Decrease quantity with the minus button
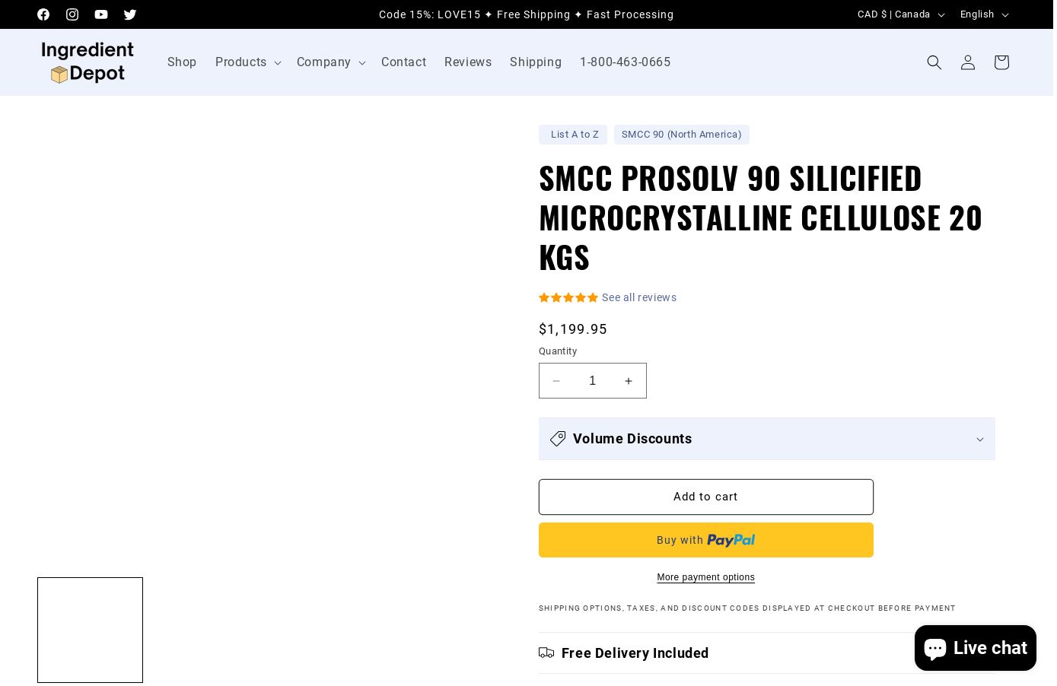Viewport: 1057px width, 686px height. coord(556,381)
